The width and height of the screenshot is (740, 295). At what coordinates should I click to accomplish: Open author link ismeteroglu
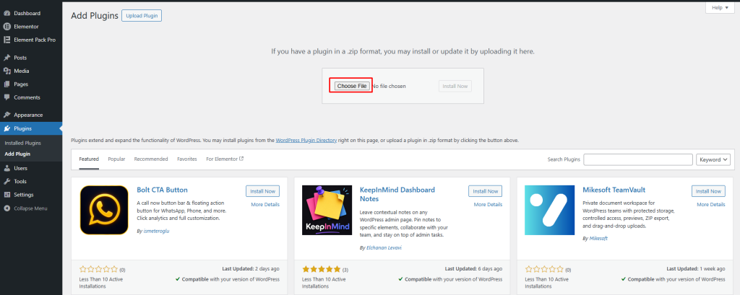click(x=156, y=232)
